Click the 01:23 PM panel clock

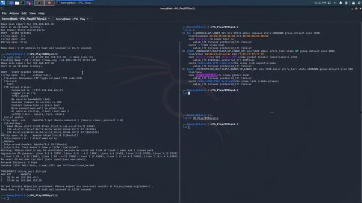[x=320, y=3]
